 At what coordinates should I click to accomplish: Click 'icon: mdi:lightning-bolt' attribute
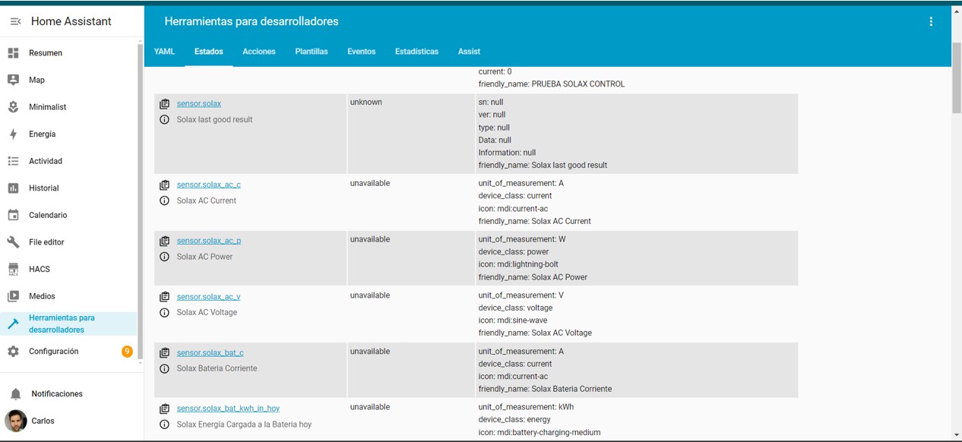click(518, 264)
